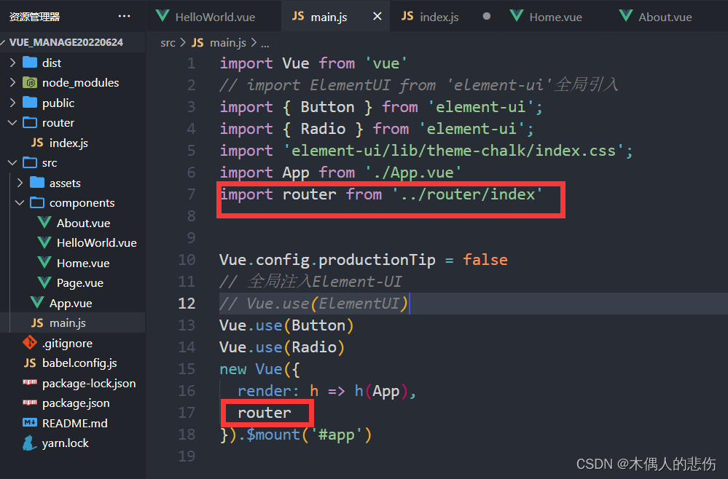Click the three-dot explorer actions icon
Screen dimensions: 728x479
(124, 16)
